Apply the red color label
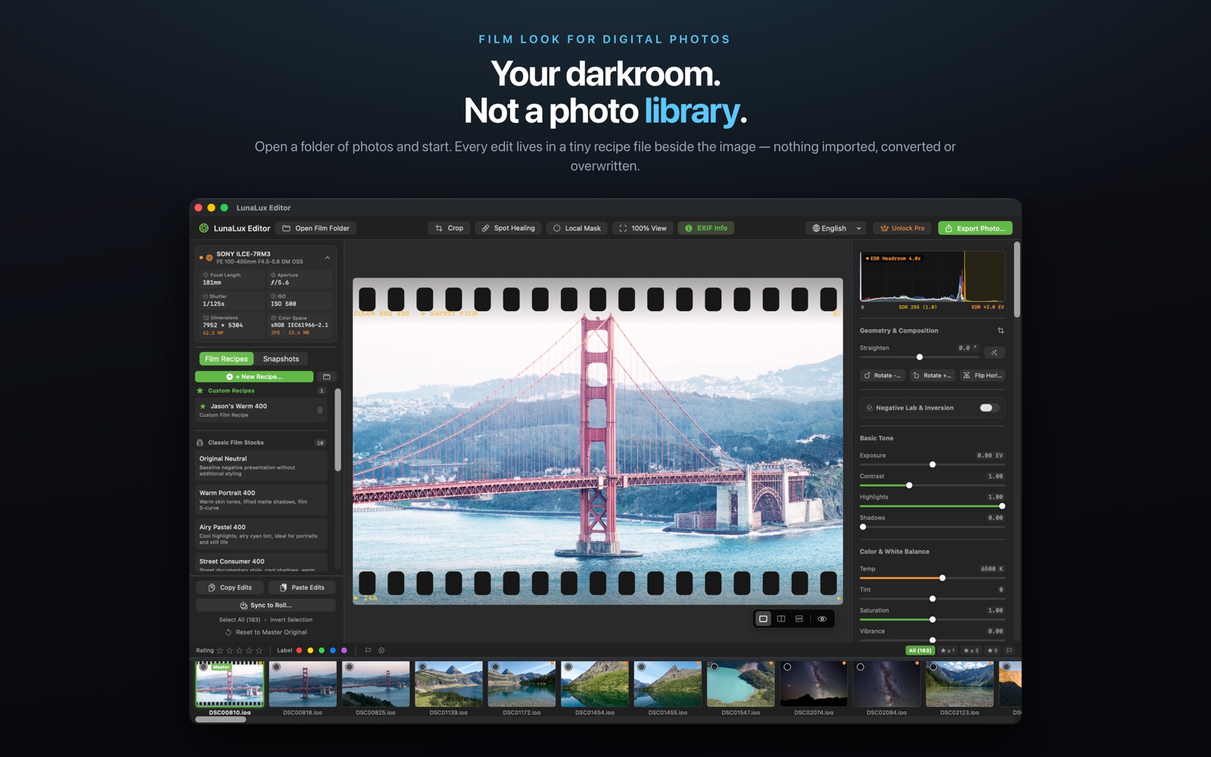The image size is (1211, 757). click(x=299, y=650)
